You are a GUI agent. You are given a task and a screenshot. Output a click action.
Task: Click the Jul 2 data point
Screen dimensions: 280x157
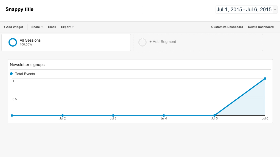pyautogui.click(x=63, y=115)
